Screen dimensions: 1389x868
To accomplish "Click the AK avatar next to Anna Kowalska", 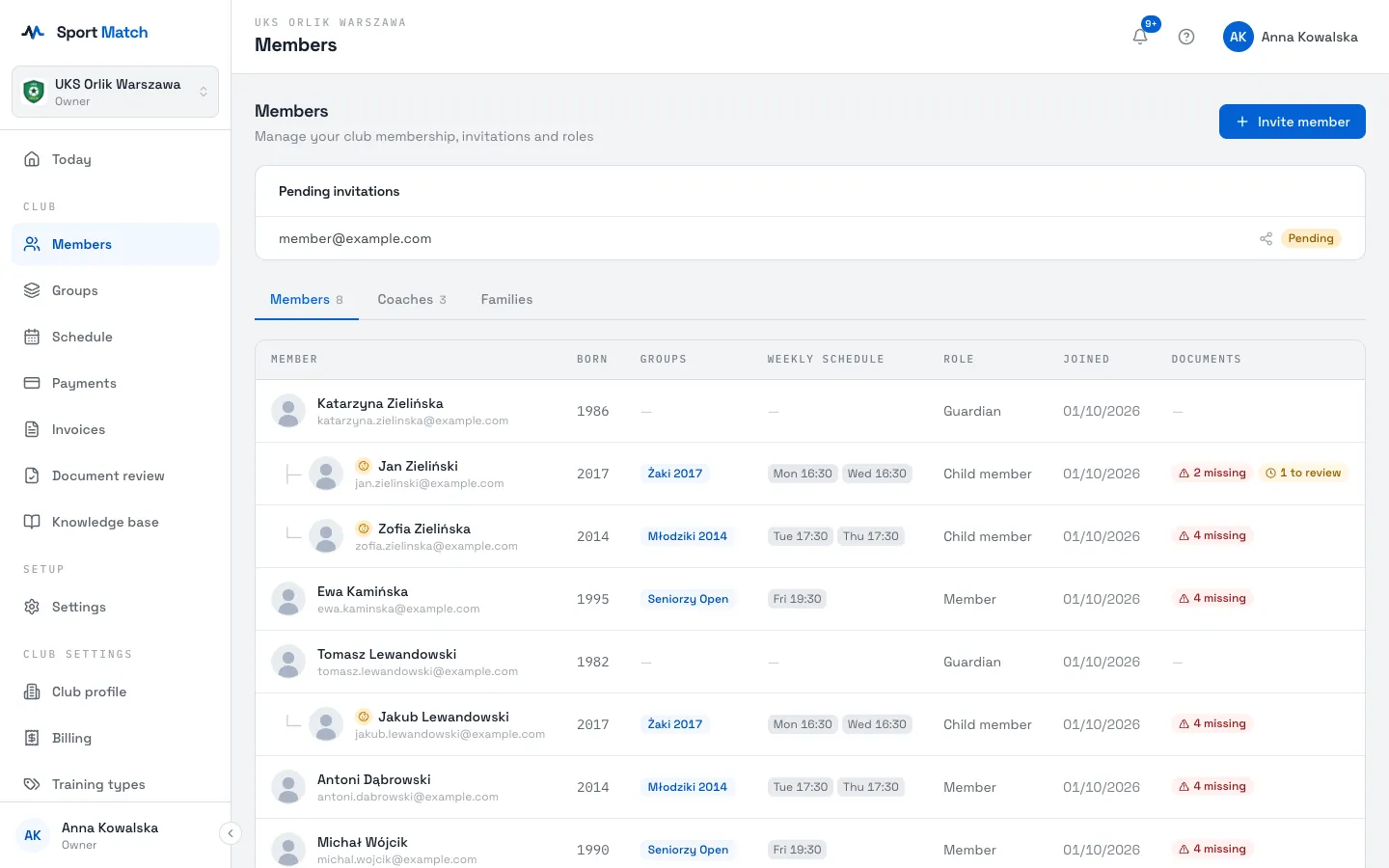I will [x=1239, y=37].
